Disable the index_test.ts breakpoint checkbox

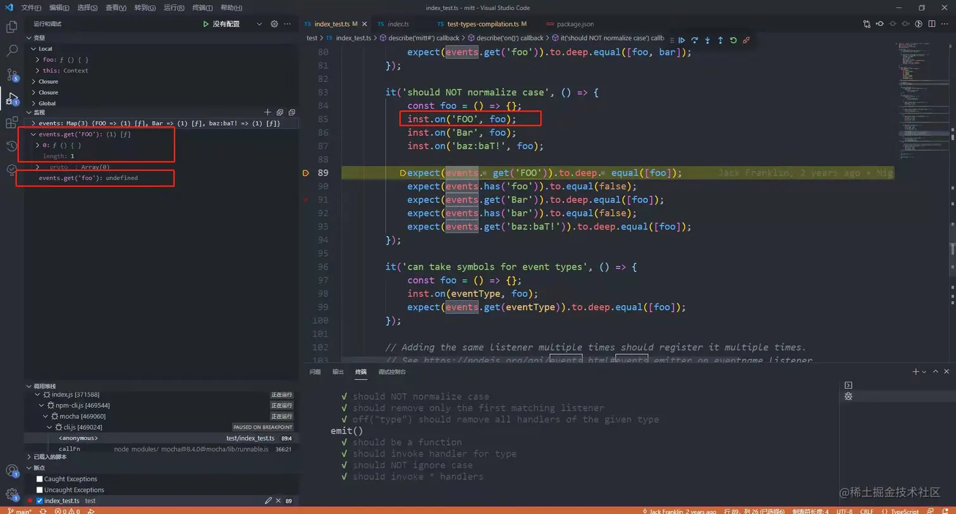(40, 501)
